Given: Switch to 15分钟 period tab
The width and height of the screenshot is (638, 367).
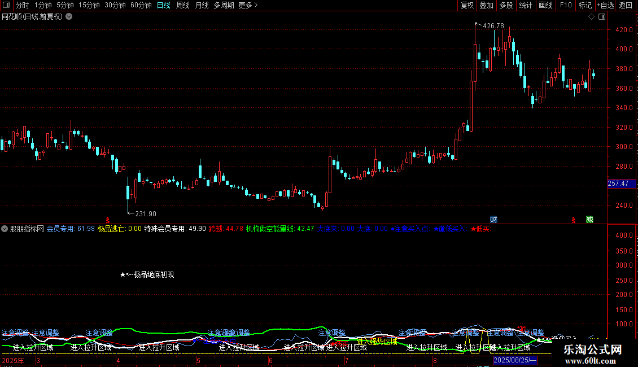Looking at the screenshot, I should pyautogui.click(x=89, y=5).
